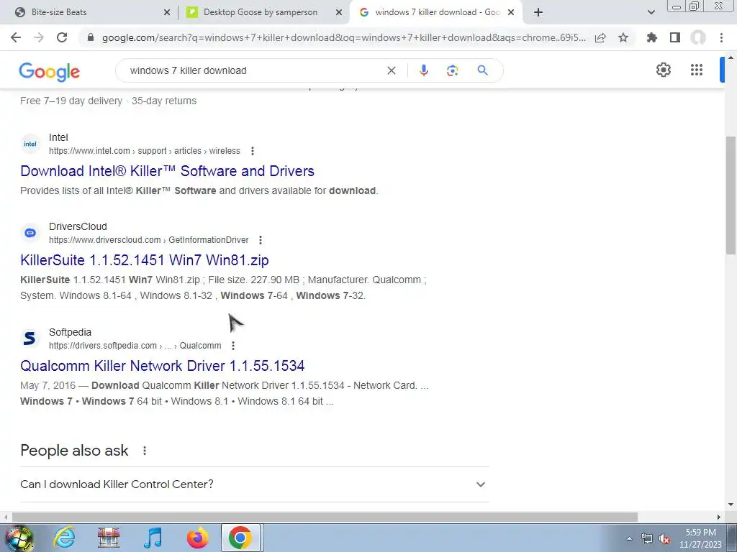The image size is (737, 552).
Task: Open more options for the DriversCloud result
Action: 261,240
